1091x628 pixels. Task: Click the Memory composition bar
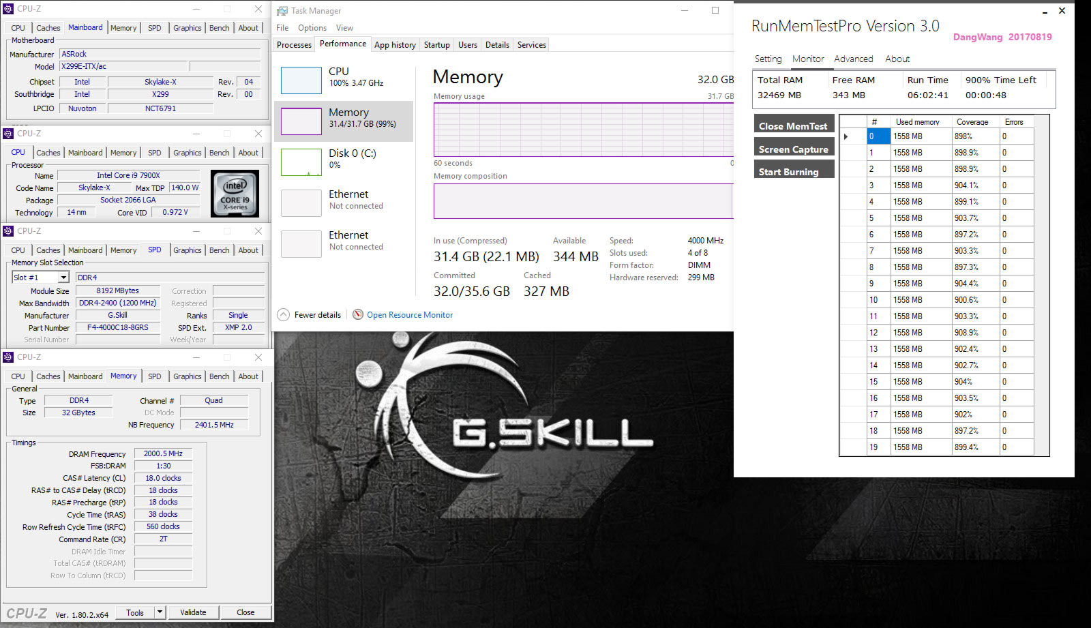583,201
